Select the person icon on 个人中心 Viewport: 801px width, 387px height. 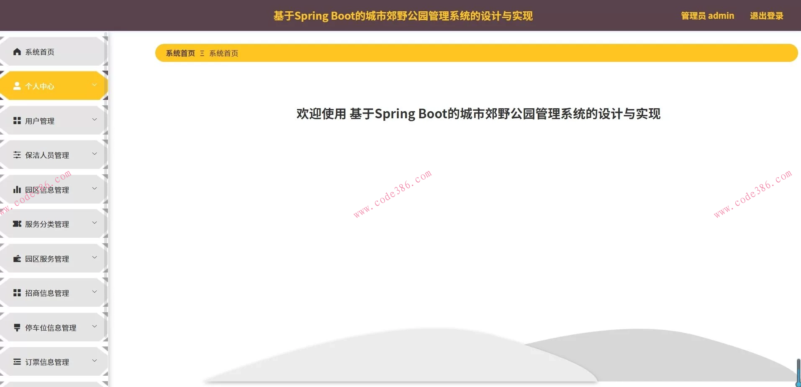pyautogui.click(x=17, y=86)
